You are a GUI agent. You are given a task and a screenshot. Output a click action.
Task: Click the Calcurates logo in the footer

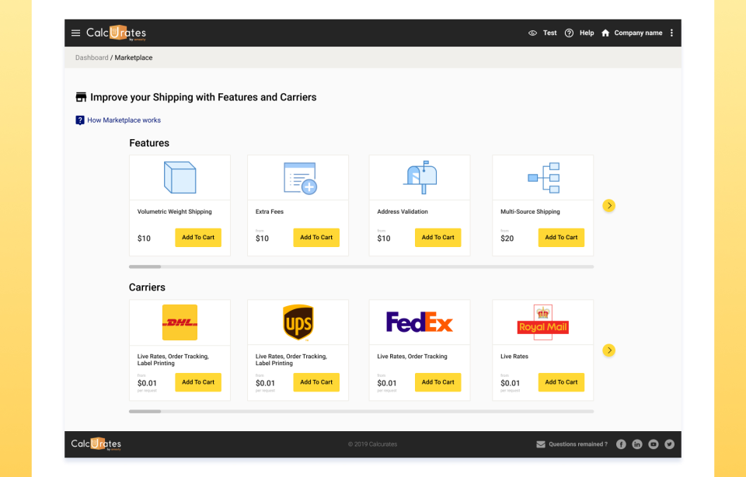(96, 444)
